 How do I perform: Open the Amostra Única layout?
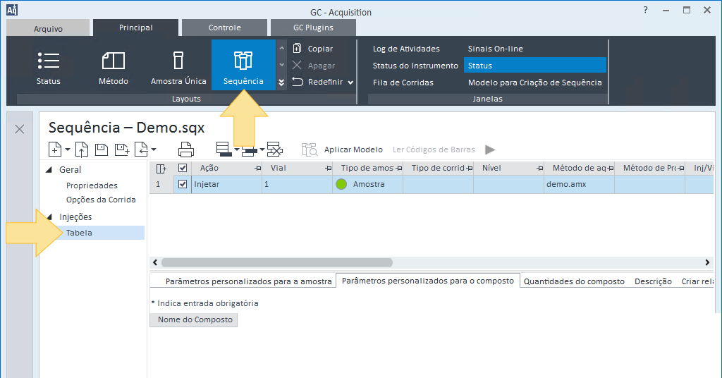coord(178,68)
